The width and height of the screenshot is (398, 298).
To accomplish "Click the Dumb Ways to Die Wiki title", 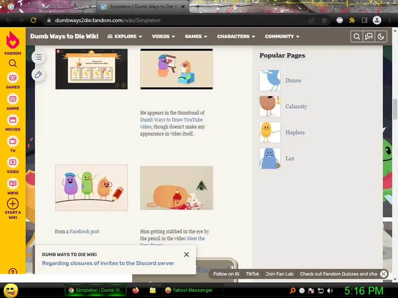I will tap(64, 36).
